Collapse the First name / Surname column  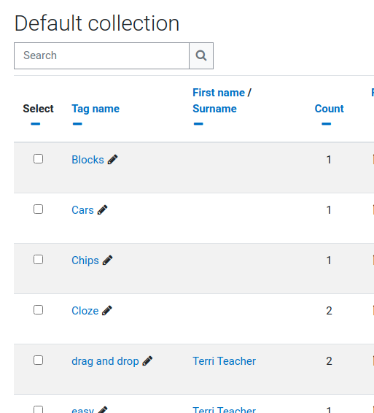point(198,124)
